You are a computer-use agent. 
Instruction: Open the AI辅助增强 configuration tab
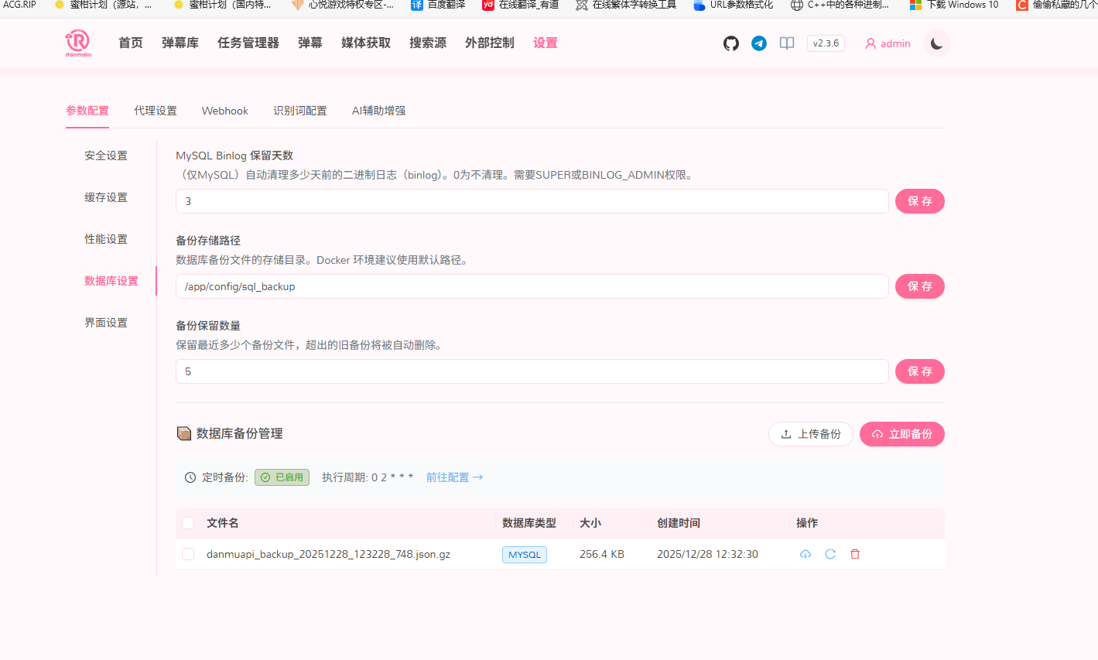(378, 111)
